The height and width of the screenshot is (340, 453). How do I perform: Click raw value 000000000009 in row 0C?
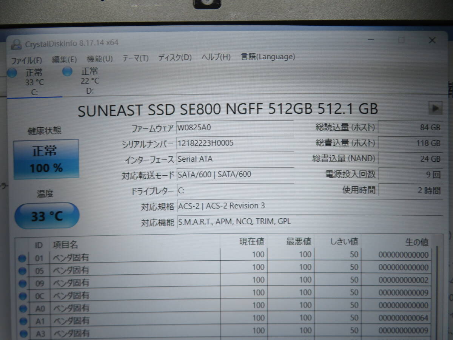click(x=403, y=292)
